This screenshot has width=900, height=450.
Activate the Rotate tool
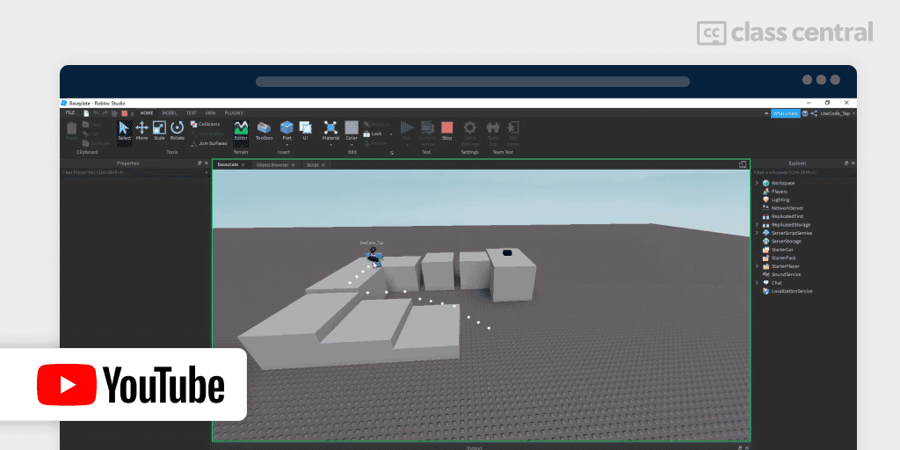click(178, 131)
